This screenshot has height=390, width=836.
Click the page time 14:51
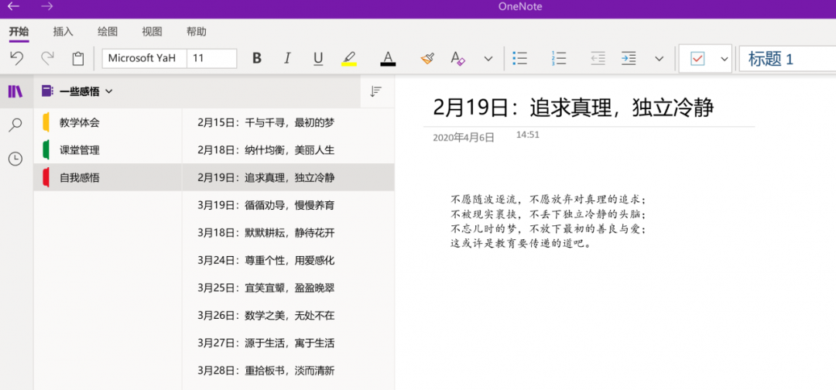[x=528, y=135]
